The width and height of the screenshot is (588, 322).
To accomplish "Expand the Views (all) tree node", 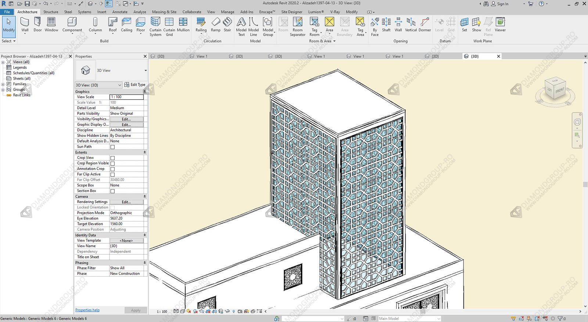I will pos(3,62).
